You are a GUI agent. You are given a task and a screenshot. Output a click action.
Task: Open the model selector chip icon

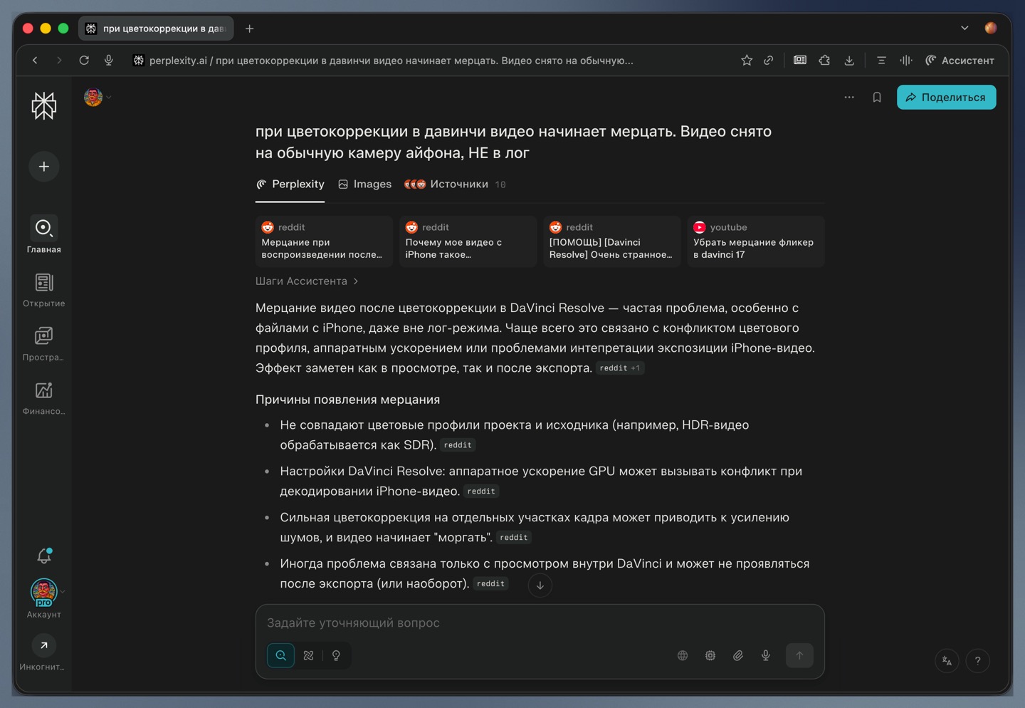(710, 655)
